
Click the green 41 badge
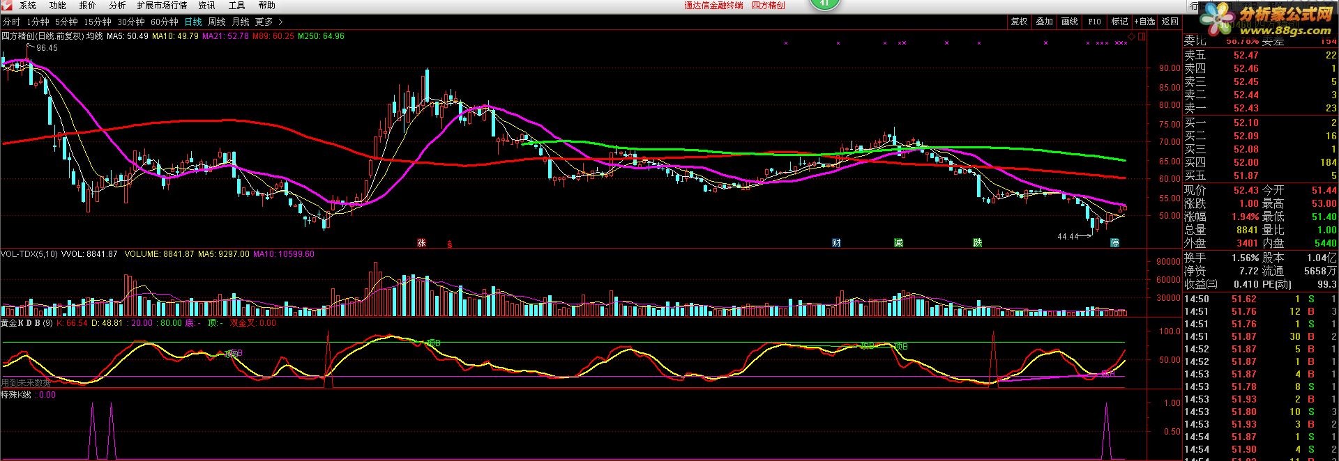pyautogui.click(x=824, y=3)
